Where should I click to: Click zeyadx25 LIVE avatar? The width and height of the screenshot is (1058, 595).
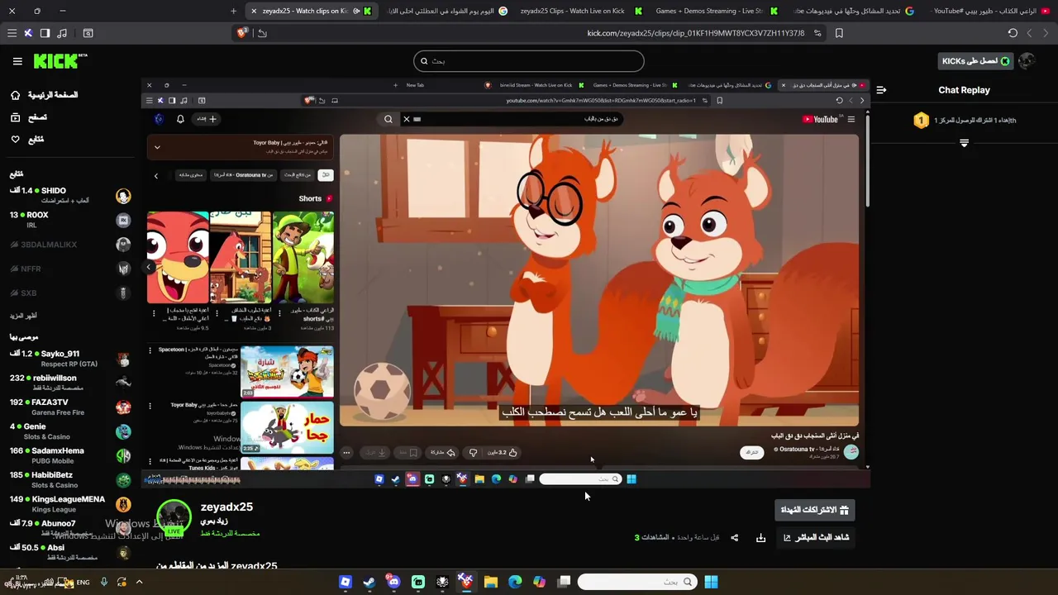[174, 517]
